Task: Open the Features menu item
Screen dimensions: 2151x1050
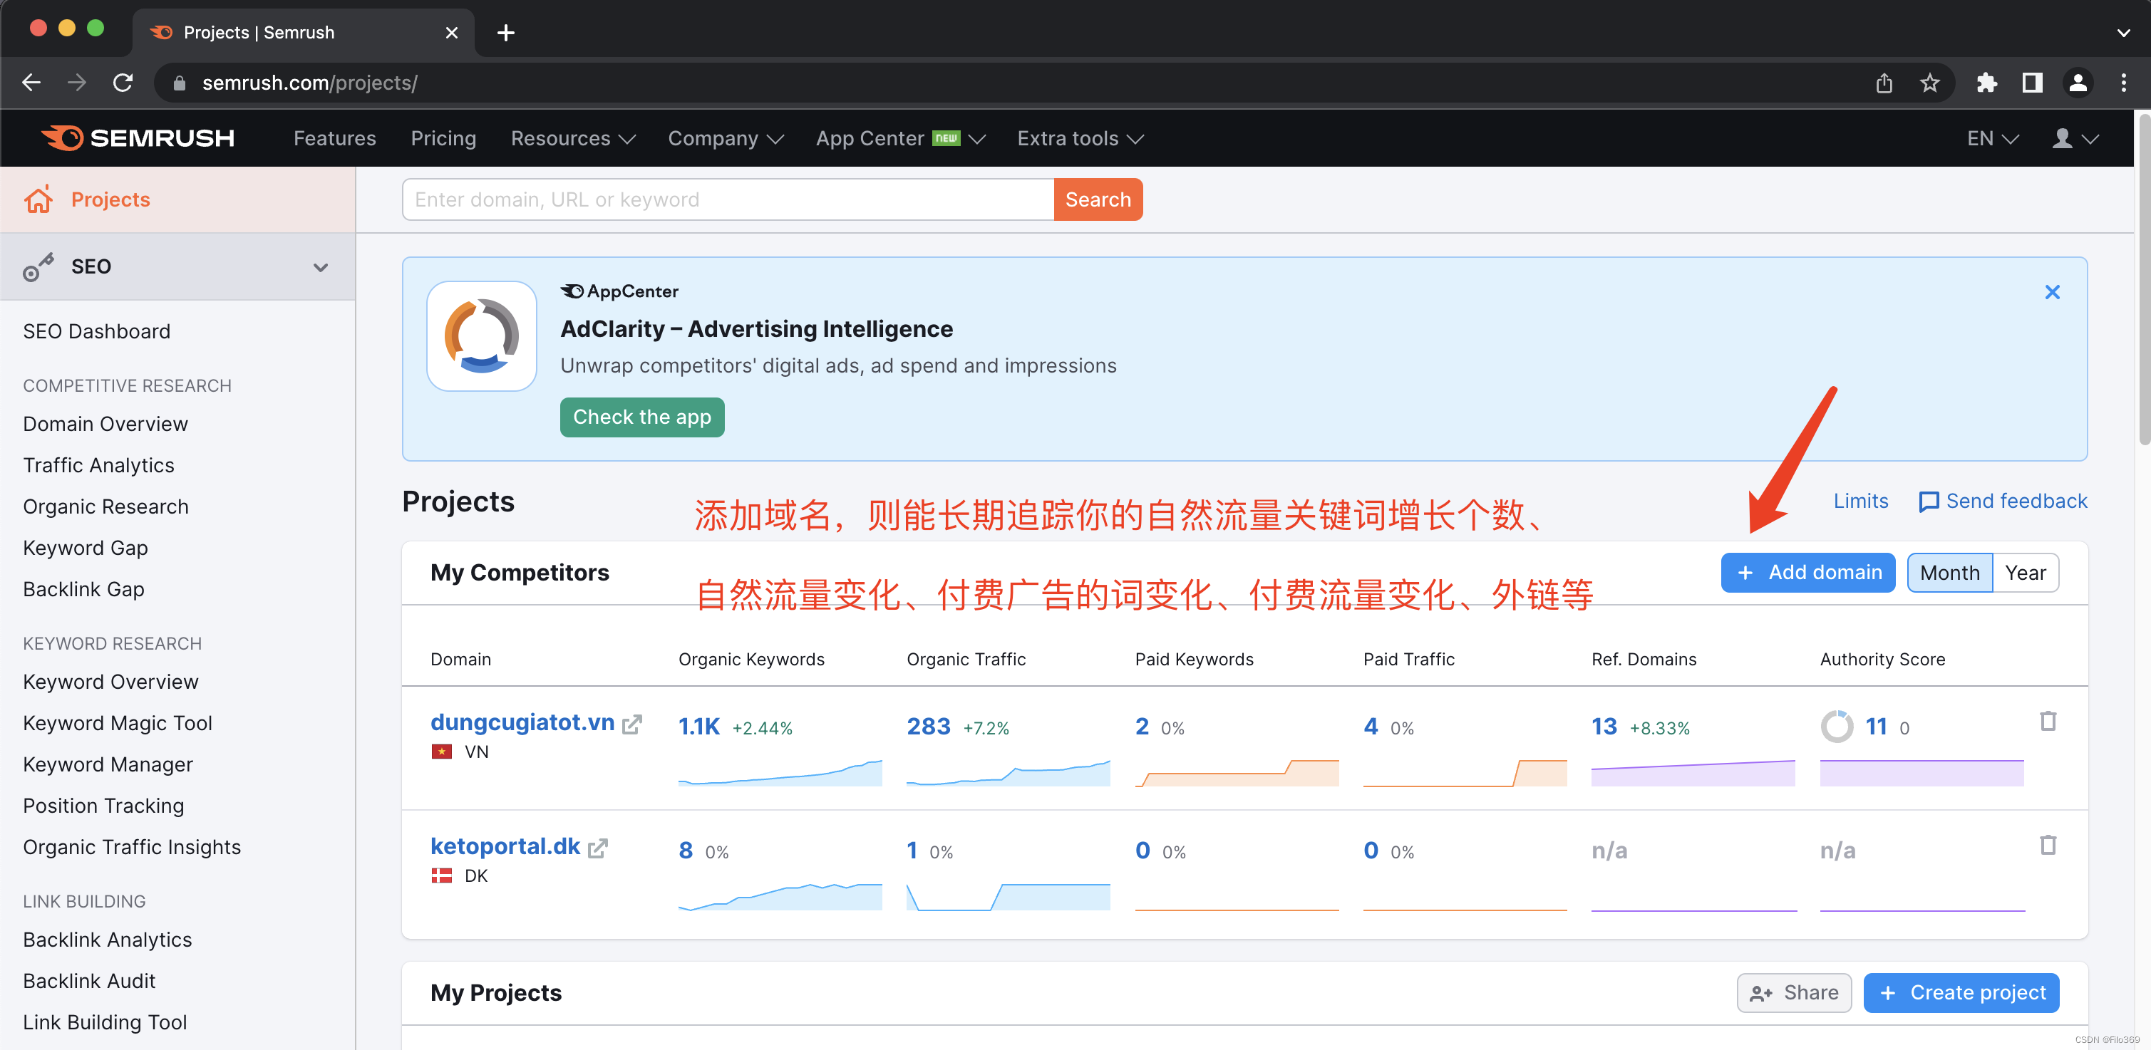Action: pyautogui.click(x=335, y=139)
